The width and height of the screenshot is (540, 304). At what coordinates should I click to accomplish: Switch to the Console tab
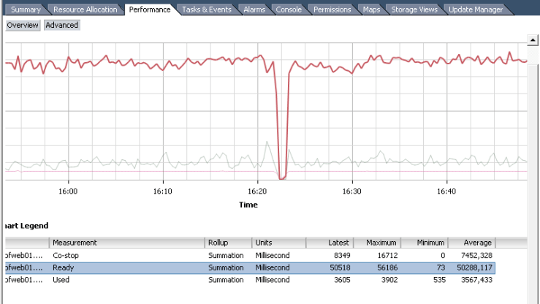289,9
